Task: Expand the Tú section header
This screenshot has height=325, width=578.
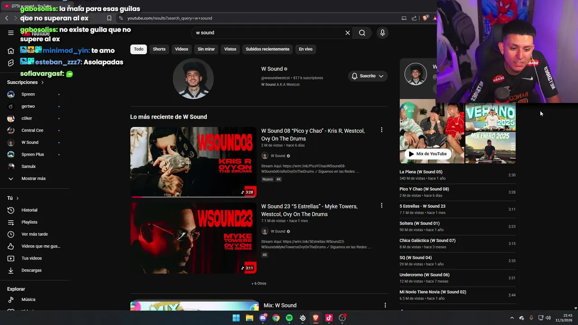Action: pos(13,198)
